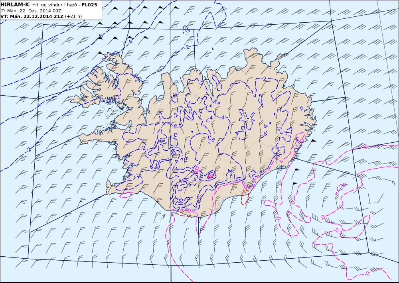Click the HIRLAM-K model name in title box
This screenshot has height=283, width=399.
(15, 5)
